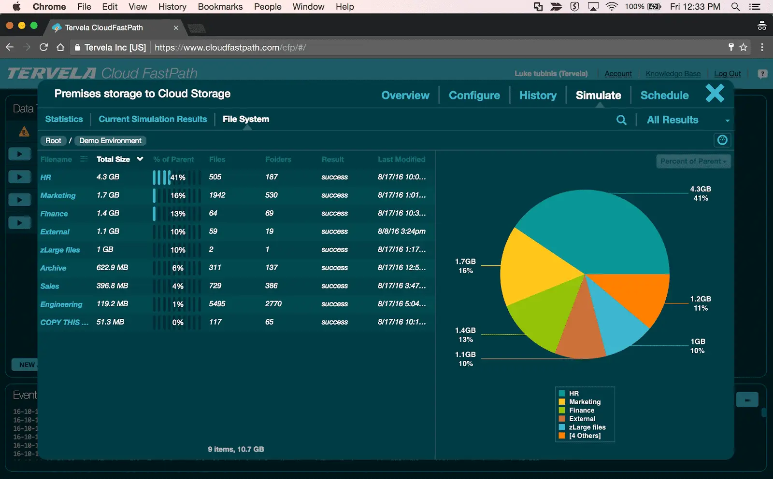Open the Chrome Bookmarks menu
The image size is (773, 479).
point(220,7)
